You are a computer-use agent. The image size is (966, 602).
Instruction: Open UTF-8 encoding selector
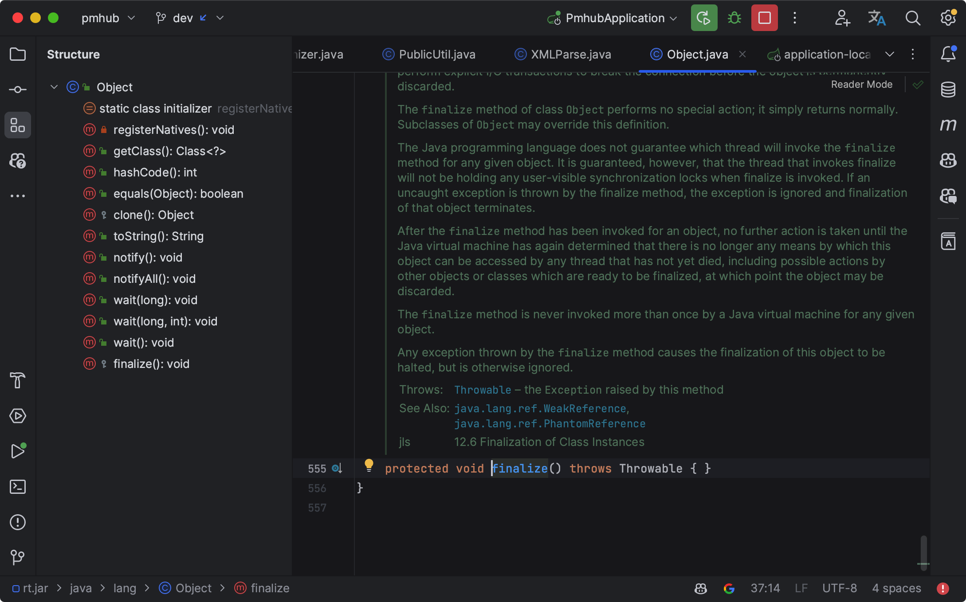click(x=840, y=588)
